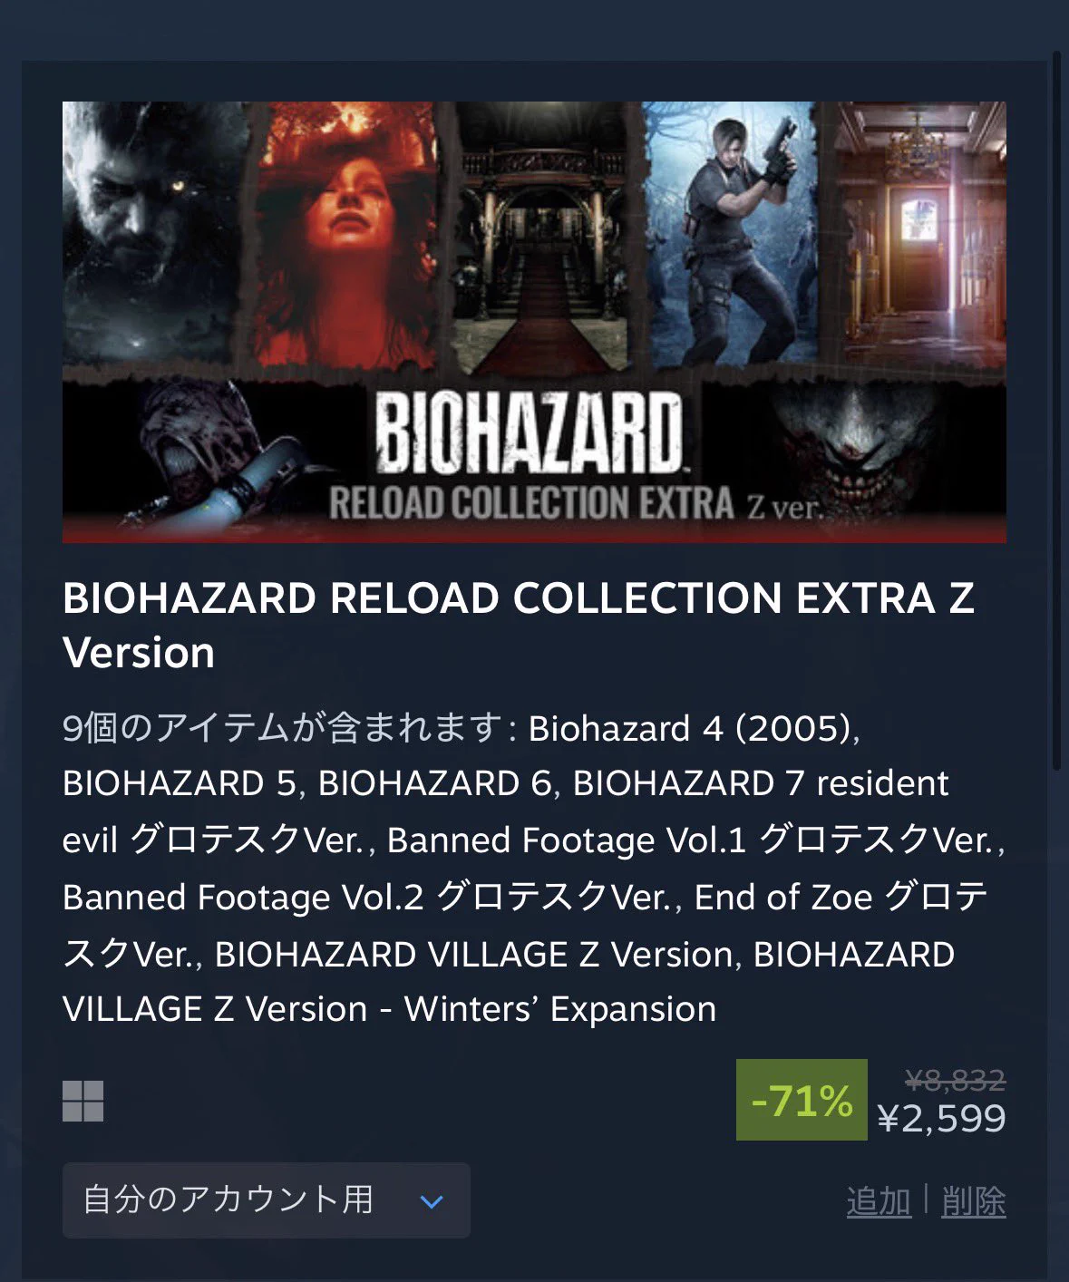Click the Windows platform icon
The image size is (1069, 1282).
[83, 1101]
